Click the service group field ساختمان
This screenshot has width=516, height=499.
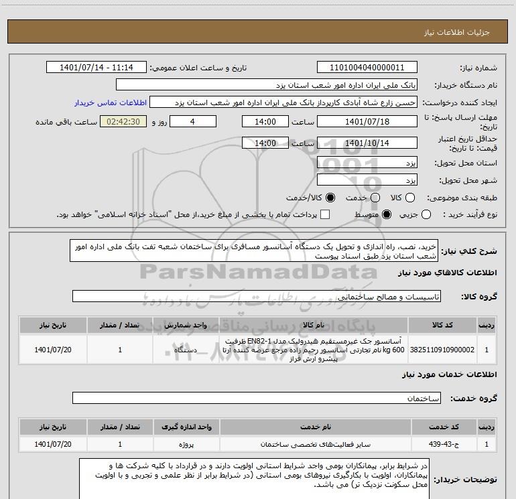257,398
